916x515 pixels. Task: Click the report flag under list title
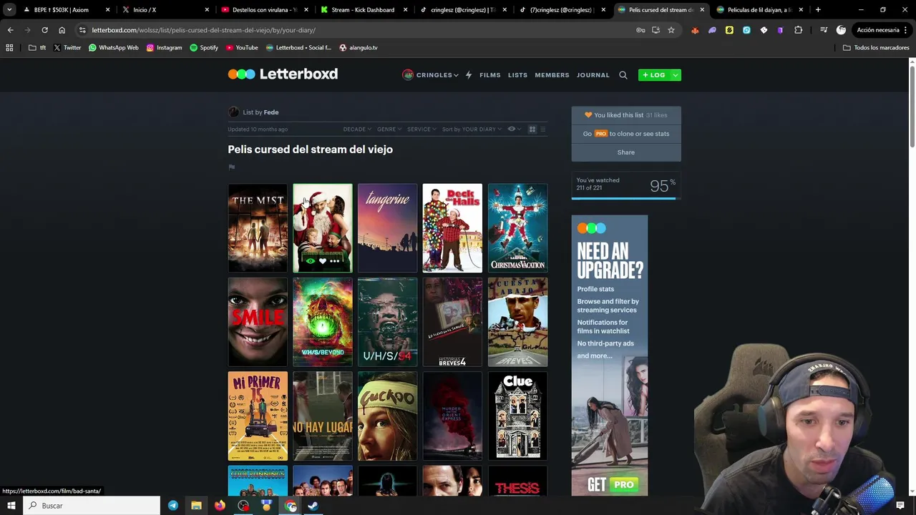coord(231,167)
